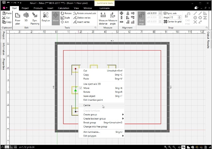Activate the Move tool in ribbon
This screenshot has height=149, width=212.
56,18
